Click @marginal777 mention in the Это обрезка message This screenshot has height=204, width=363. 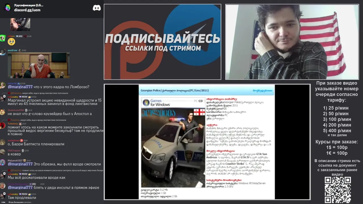(20, 164)
